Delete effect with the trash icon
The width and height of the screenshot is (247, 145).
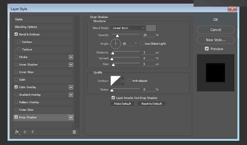pyautogui.click(x=74, y=132)
